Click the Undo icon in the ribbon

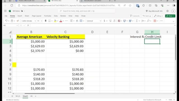click(x=6, y=21)
